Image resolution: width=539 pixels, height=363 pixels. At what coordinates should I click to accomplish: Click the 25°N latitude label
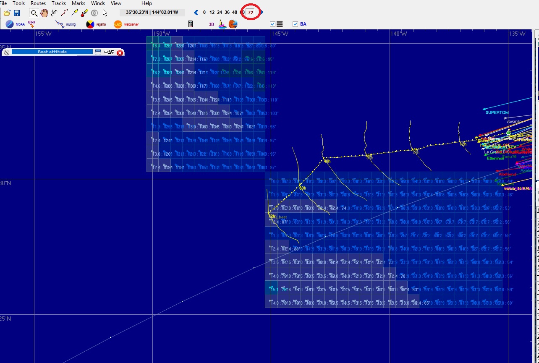pyautogui.click(x=5, y=319)
